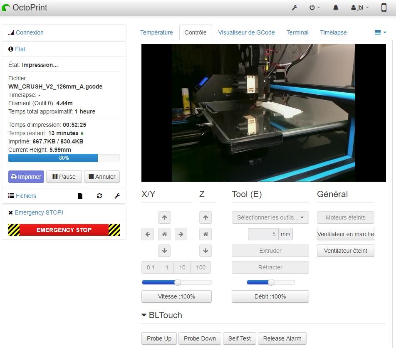
Task: Cancel the print with Annuler
Action: [102, 177]
